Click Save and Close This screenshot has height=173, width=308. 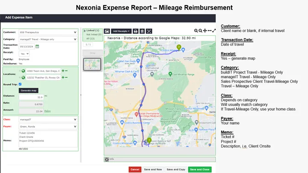click(200, 170)
